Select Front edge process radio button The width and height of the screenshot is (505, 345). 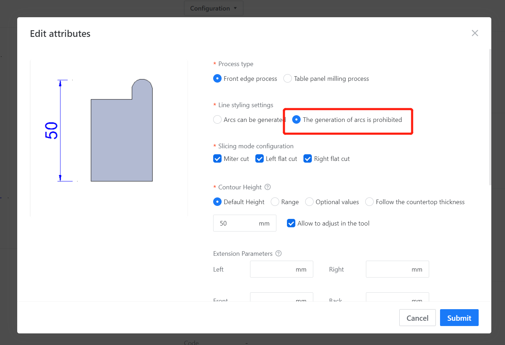[x=217, y=78]
